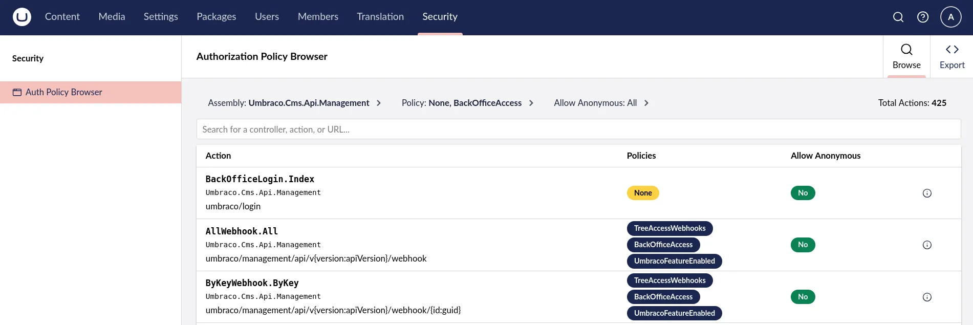This screenshot has width=973, height=325.
Task: Select the AllWebhook.All action name
Action: tap(242, 231)
